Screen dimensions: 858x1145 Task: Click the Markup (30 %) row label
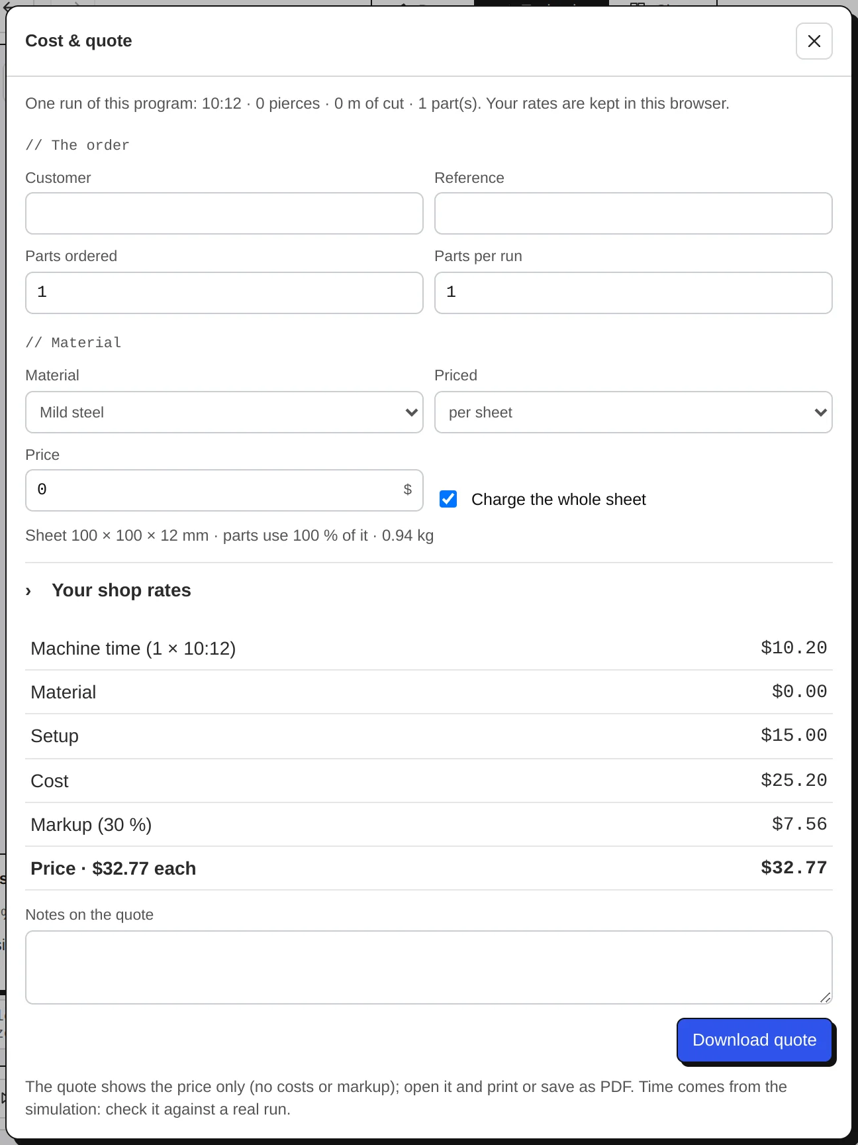[91, 825]
